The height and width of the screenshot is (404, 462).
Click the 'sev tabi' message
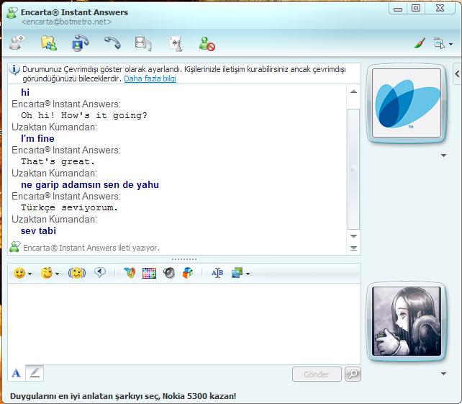point(38,230)
